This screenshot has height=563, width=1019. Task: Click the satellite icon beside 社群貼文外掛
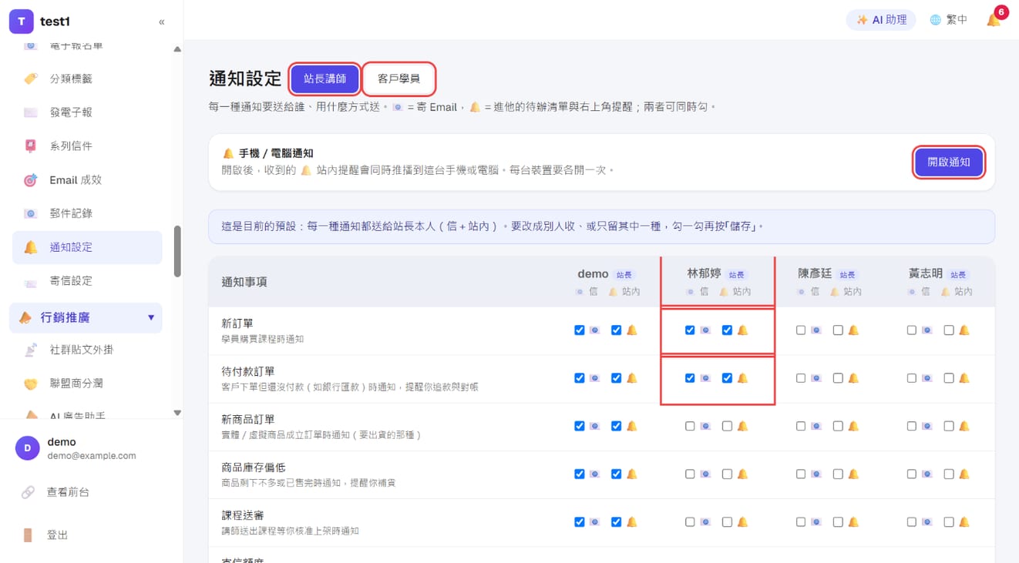tap(30, 350)
